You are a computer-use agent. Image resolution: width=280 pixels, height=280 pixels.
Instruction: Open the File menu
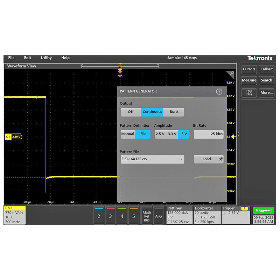[x=11, y=58]
